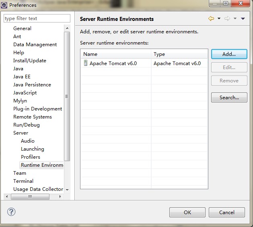
Task: Click the forward navigation arrow icon
Action: (x=227, y=18)
